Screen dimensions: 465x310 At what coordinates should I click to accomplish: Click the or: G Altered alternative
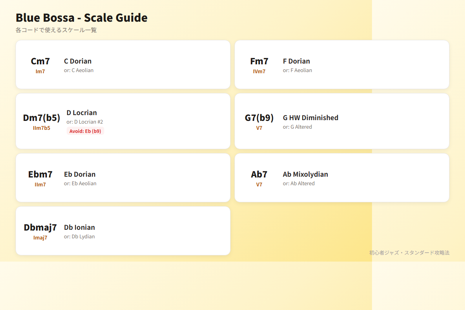click(297, 127)
